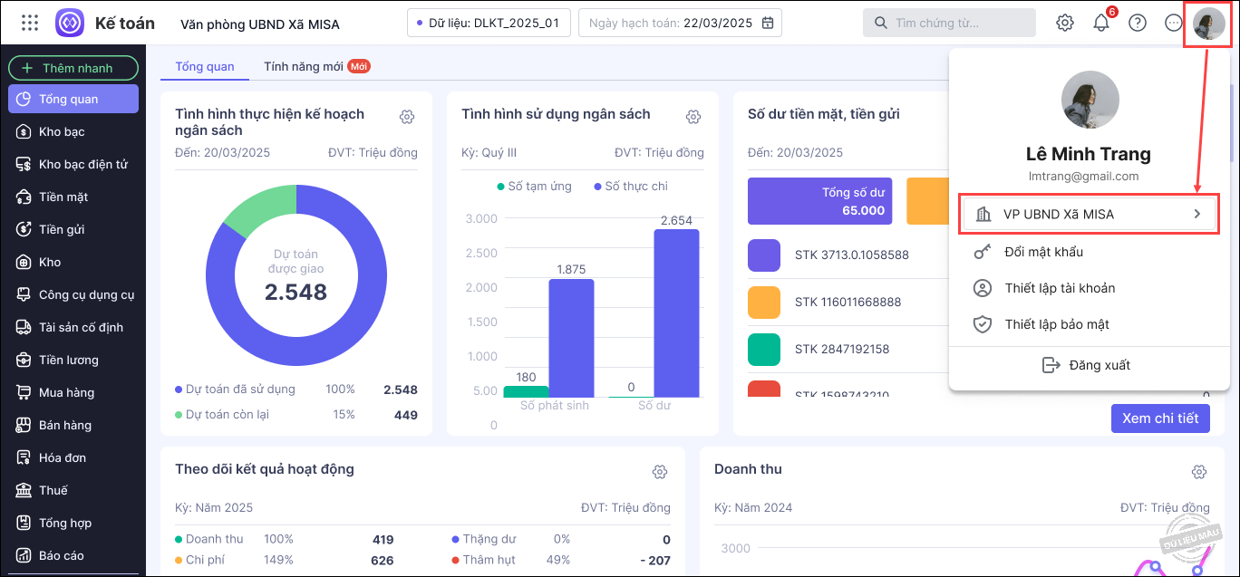Open settings for Theo dõi kết quả hoạt động
This screenshot has height=577, width=1240.
click(x=660, y=472)
